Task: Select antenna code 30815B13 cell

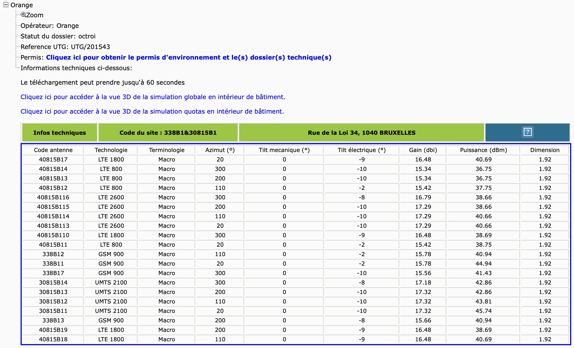Action: click(53, 292)
